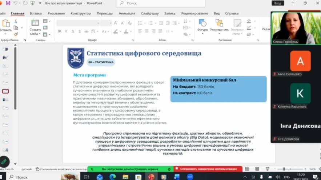Switch to the Вставка tab
The image size is (321, 180).
click(x=36, y=13)
